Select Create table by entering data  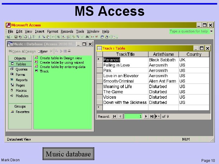[60, 67]
